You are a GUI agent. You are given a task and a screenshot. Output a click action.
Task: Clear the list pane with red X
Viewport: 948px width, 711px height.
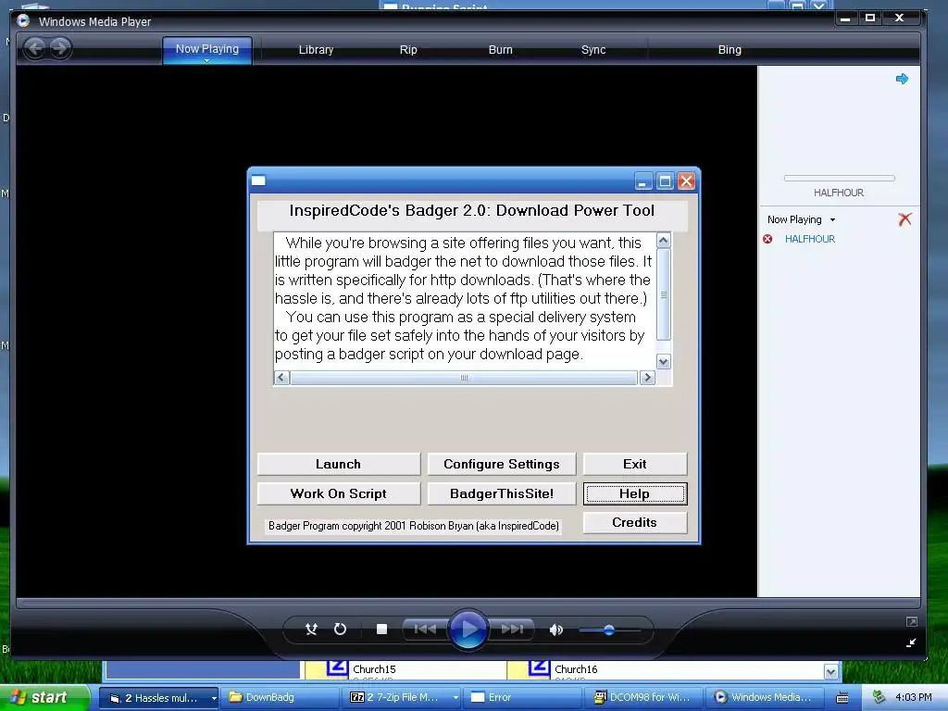point(905,218)
